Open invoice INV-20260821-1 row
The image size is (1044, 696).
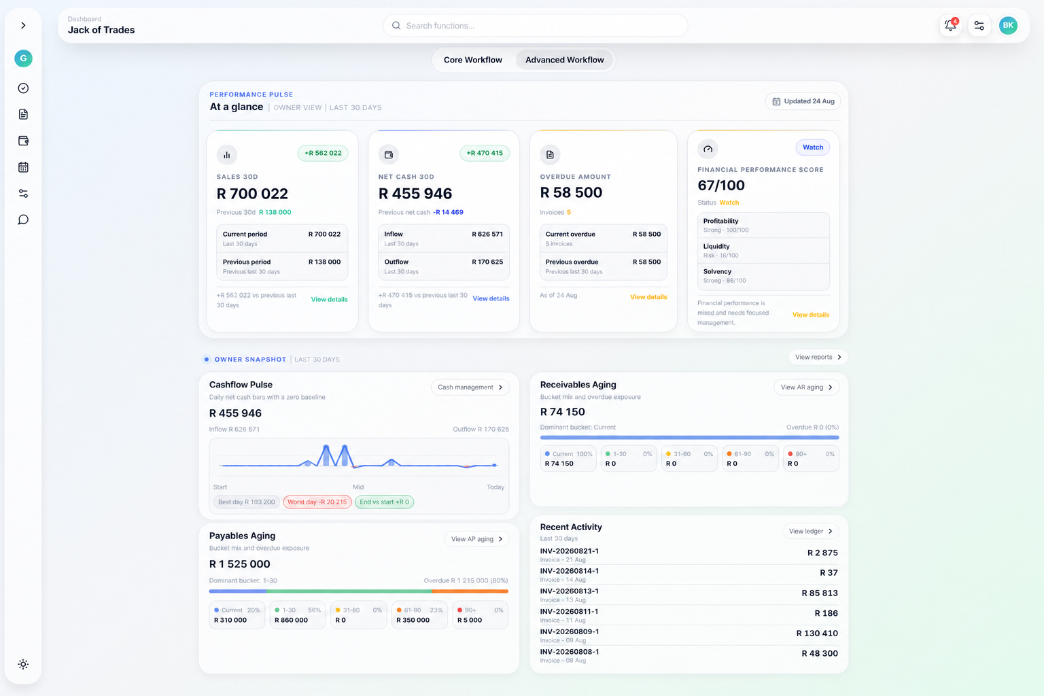pos(689,555)
